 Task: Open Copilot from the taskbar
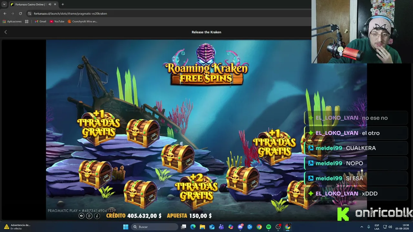(231, 227)
